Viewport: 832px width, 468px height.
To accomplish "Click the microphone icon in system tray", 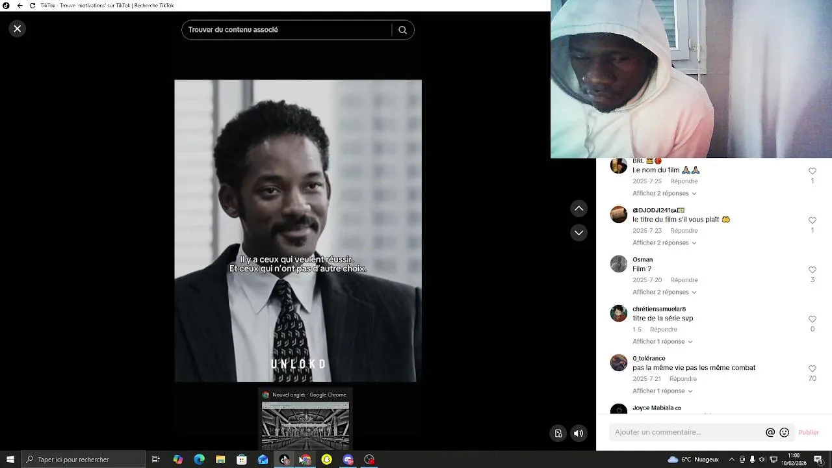I will click(752, 460).
